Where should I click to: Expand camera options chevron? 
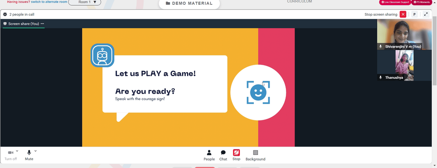17,151
